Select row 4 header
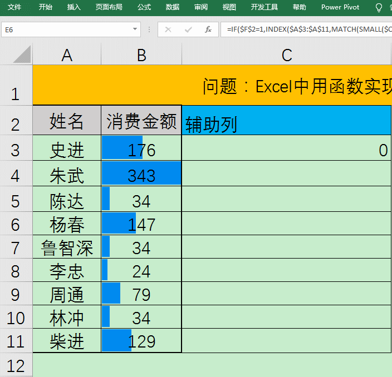 pyautogui.click(x=16, y=173)
